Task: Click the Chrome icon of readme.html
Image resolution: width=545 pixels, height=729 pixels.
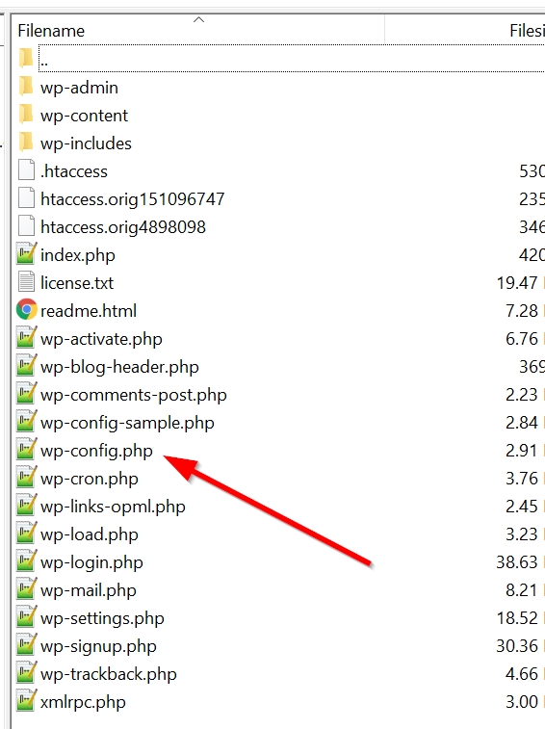Action: 27,309
